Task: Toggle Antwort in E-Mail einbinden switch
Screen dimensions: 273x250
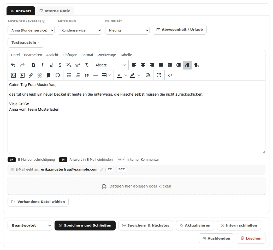Action: pyautogui.click(x=63, y=159)
